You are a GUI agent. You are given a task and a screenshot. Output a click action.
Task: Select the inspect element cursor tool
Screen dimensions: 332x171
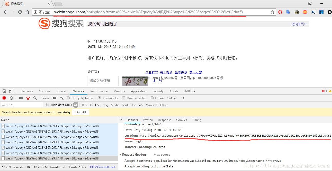pyautogui.click(x=4, y=91)
